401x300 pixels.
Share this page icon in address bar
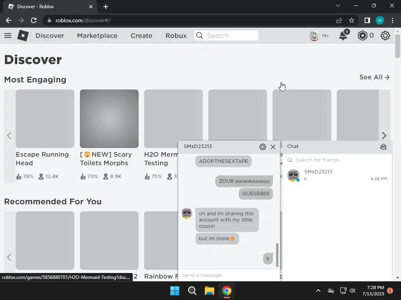pyautogui.click(x=339, y=20)
